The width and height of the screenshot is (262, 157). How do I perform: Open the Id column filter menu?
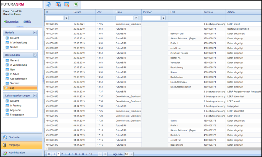(67, 18)
